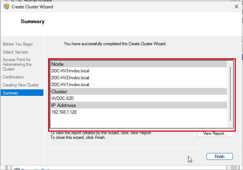This screenshot has width=243, height=170.
Task: Click the Node section header
Action: coord(139,64)
